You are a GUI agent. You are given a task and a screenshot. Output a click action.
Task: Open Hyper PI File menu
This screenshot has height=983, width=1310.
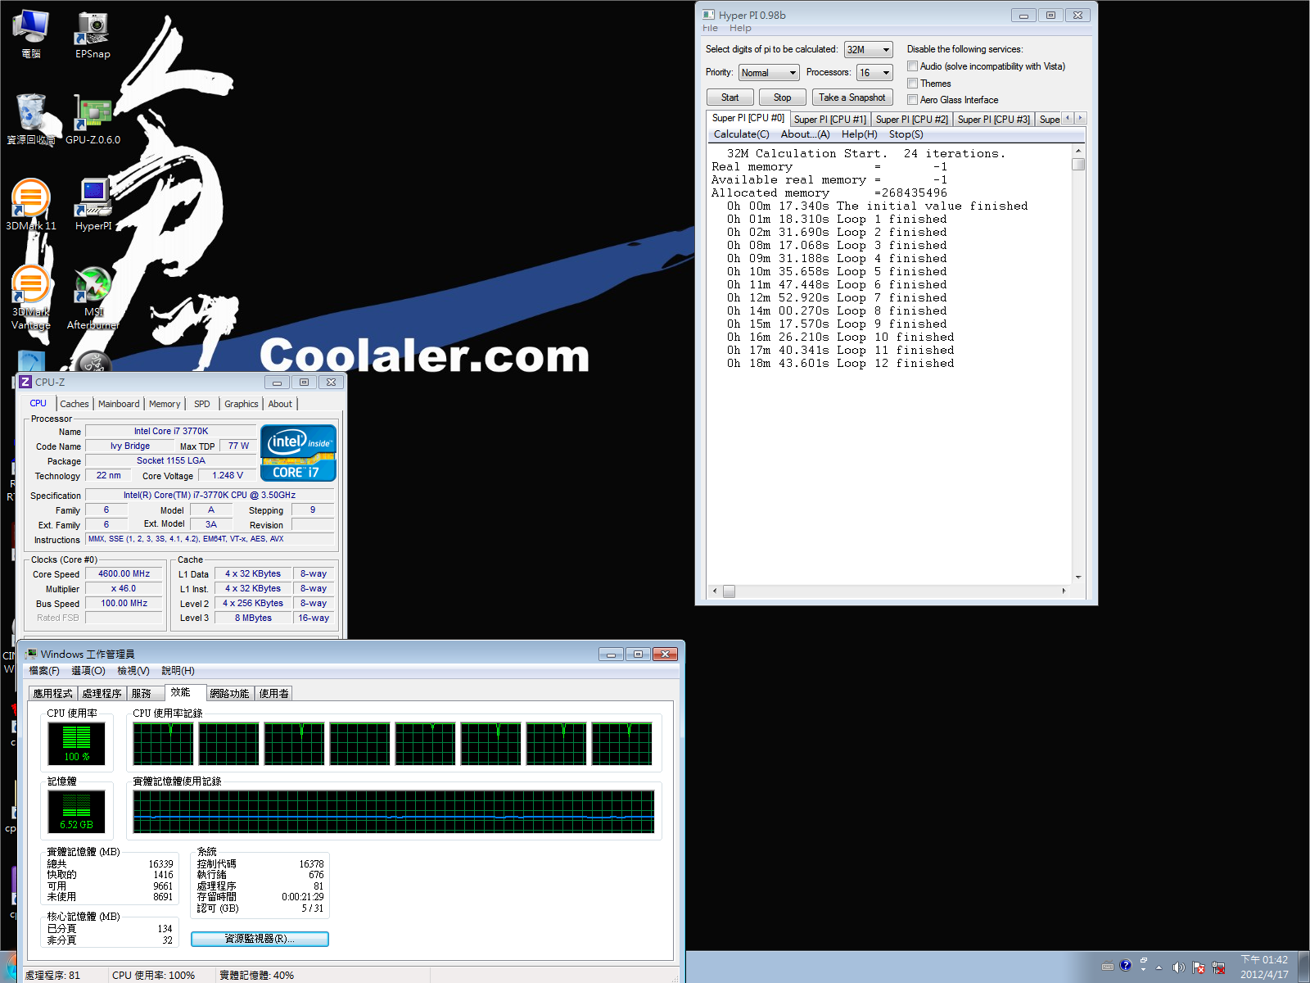tap(710, 28)
